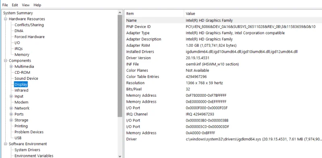Click the tree pane scrollbar thumb
Image resolution: width=322 pixels, height=158 pixels.
click(x=120, y=66)
